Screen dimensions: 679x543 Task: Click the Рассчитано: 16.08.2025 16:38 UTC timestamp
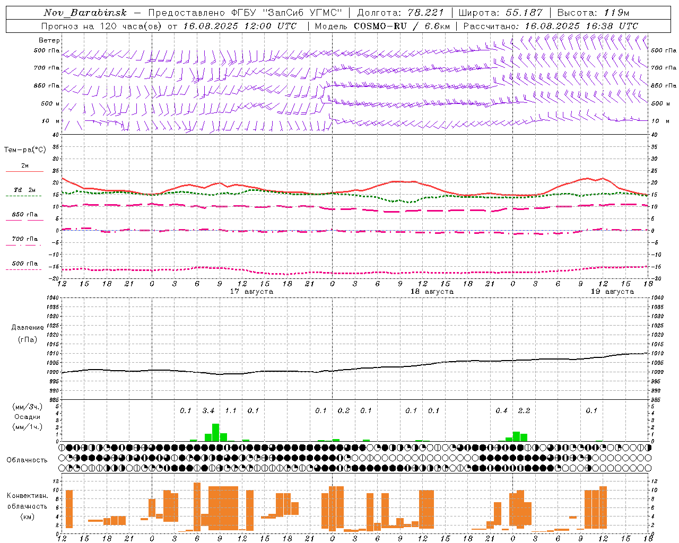(x=551, y=26)
